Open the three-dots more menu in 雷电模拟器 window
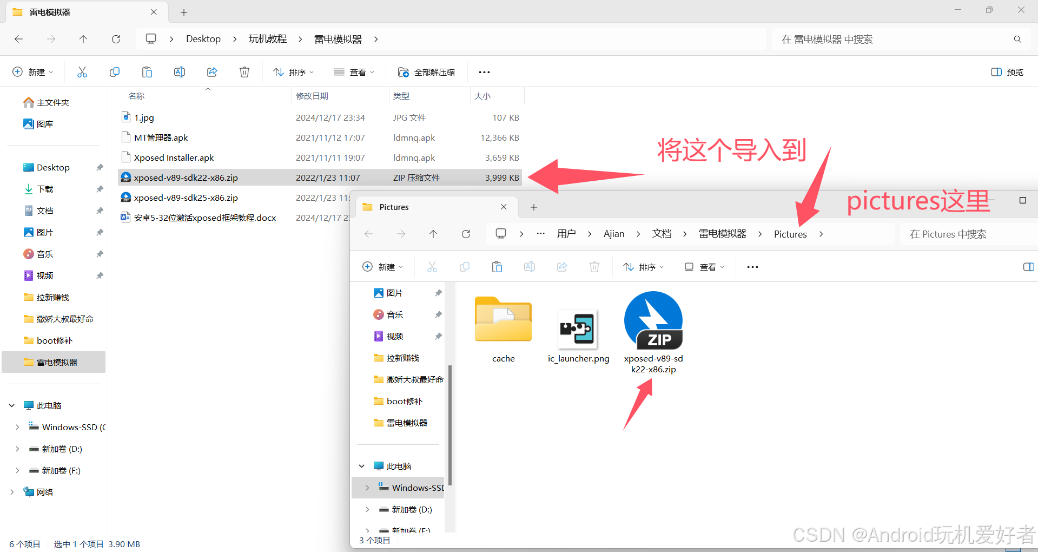 coord(484,72)
